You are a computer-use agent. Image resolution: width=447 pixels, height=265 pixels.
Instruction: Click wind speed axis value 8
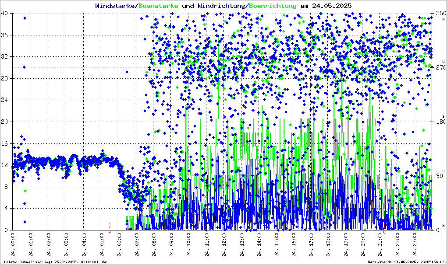coord(6,187)
